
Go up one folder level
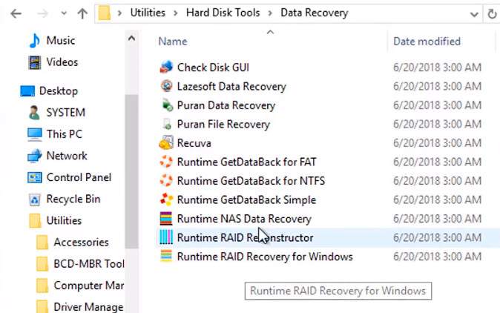pos(82,13)
